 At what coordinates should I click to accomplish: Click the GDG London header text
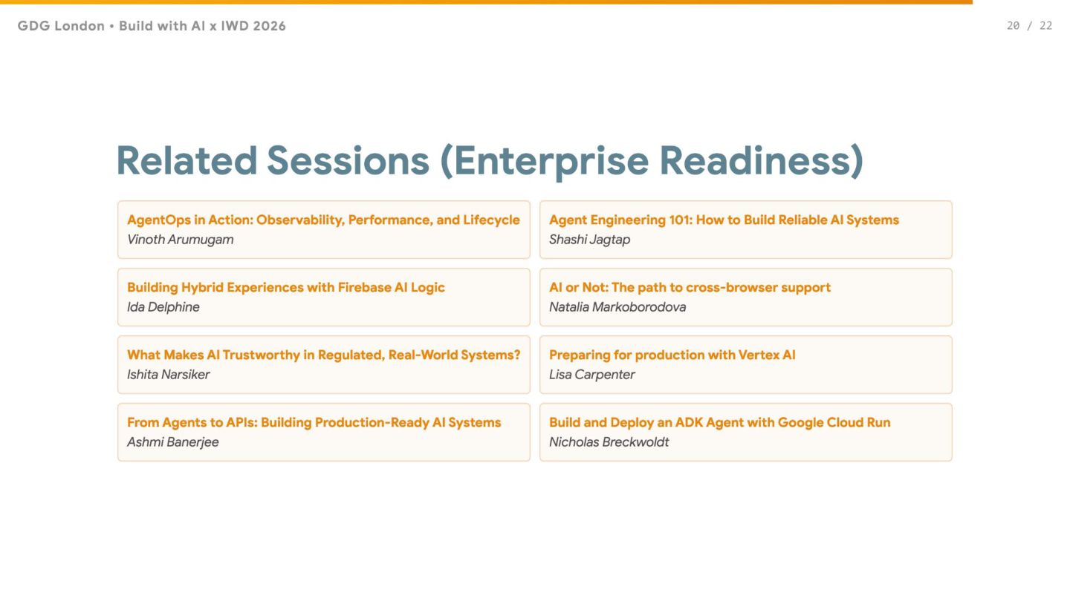click(x=152, y=26)
